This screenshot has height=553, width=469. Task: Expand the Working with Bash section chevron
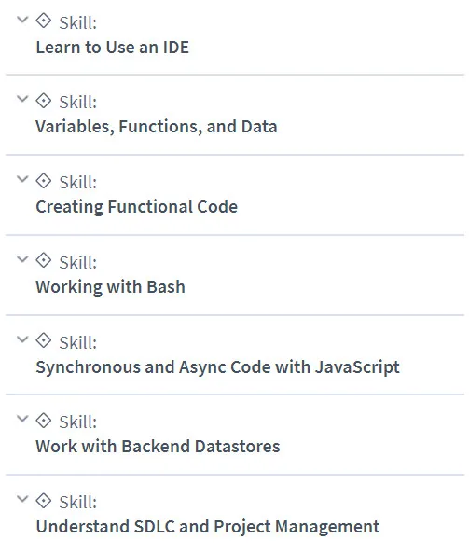click(x=22, y=259)
